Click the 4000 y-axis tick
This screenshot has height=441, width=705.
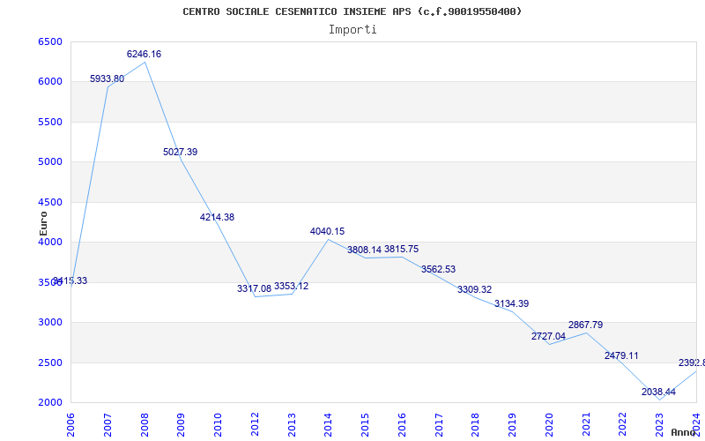(50, 242)
